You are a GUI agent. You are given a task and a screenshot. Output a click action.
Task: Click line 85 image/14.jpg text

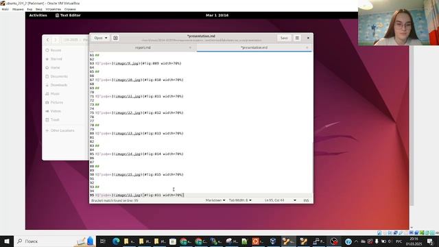coord(128,154)
